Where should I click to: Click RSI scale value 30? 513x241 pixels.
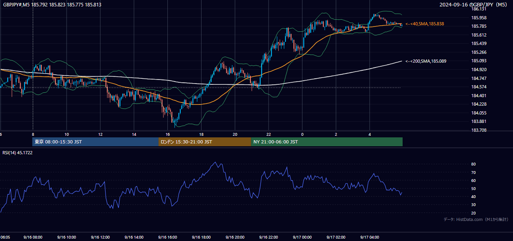pos(474,205)
